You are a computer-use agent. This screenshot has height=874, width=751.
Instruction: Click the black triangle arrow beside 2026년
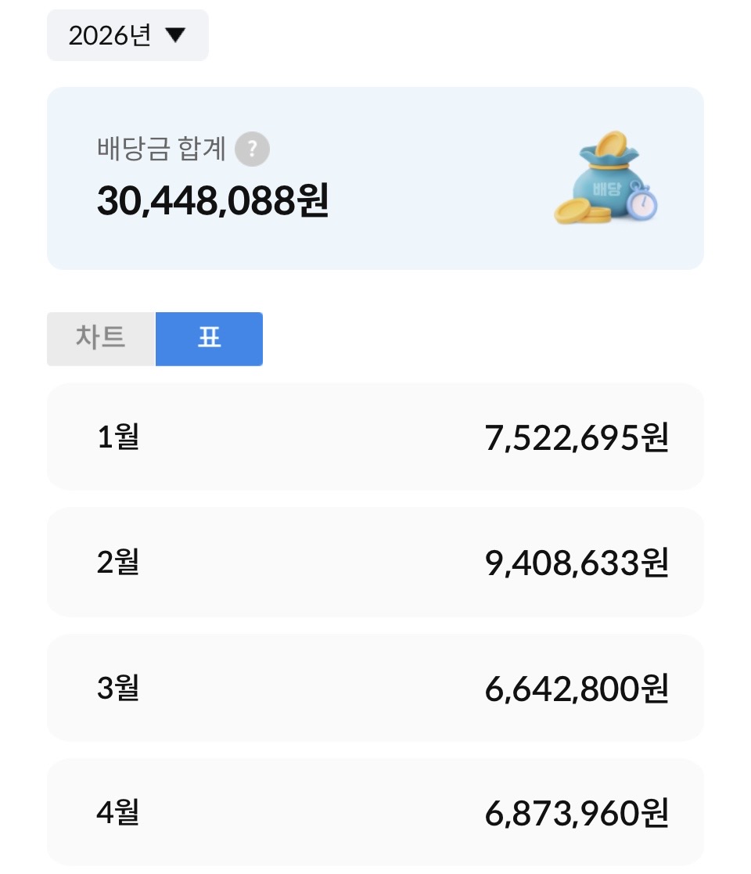coord(175,35)
